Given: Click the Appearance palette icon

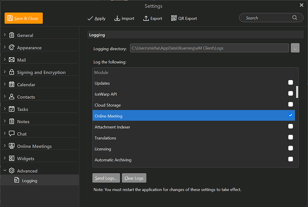Looking at the screenshot, I should point(12,47).
